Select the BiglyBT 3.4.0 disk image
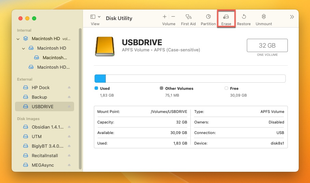The width and height of the screenshot is (310, 183). point(45,146)
